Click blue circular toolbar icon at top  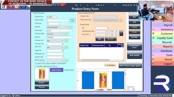[23, 7]
